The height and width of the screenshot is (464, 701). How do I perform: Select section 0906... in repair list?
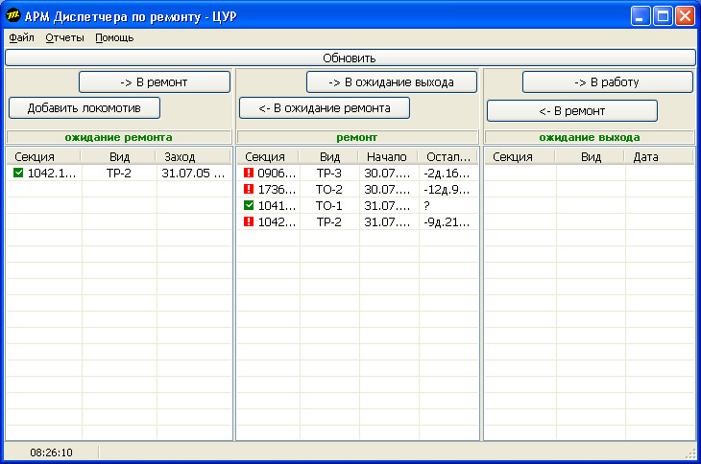[x=277, y=174]
